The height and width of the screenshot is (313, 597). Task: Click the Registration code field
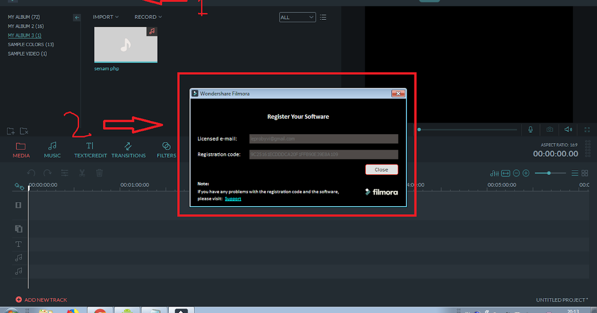(323, 155)
